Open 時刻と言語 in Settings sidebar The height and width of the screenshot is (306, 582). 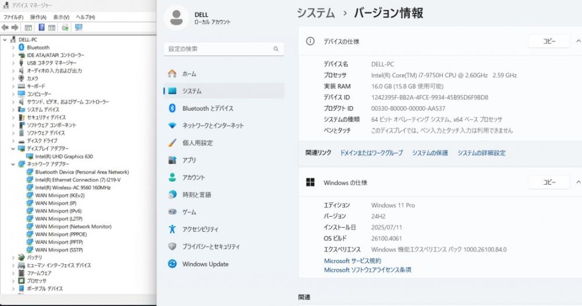pos(224,195)
